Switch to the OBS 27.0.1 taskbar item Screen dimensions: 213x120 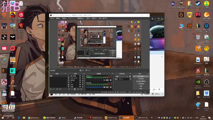(142, 118)
